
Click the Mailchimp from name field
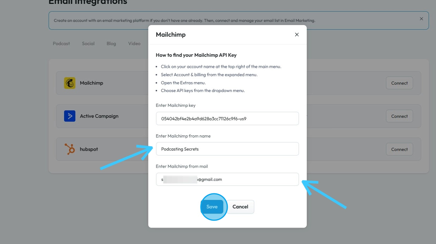coord(227,149)
